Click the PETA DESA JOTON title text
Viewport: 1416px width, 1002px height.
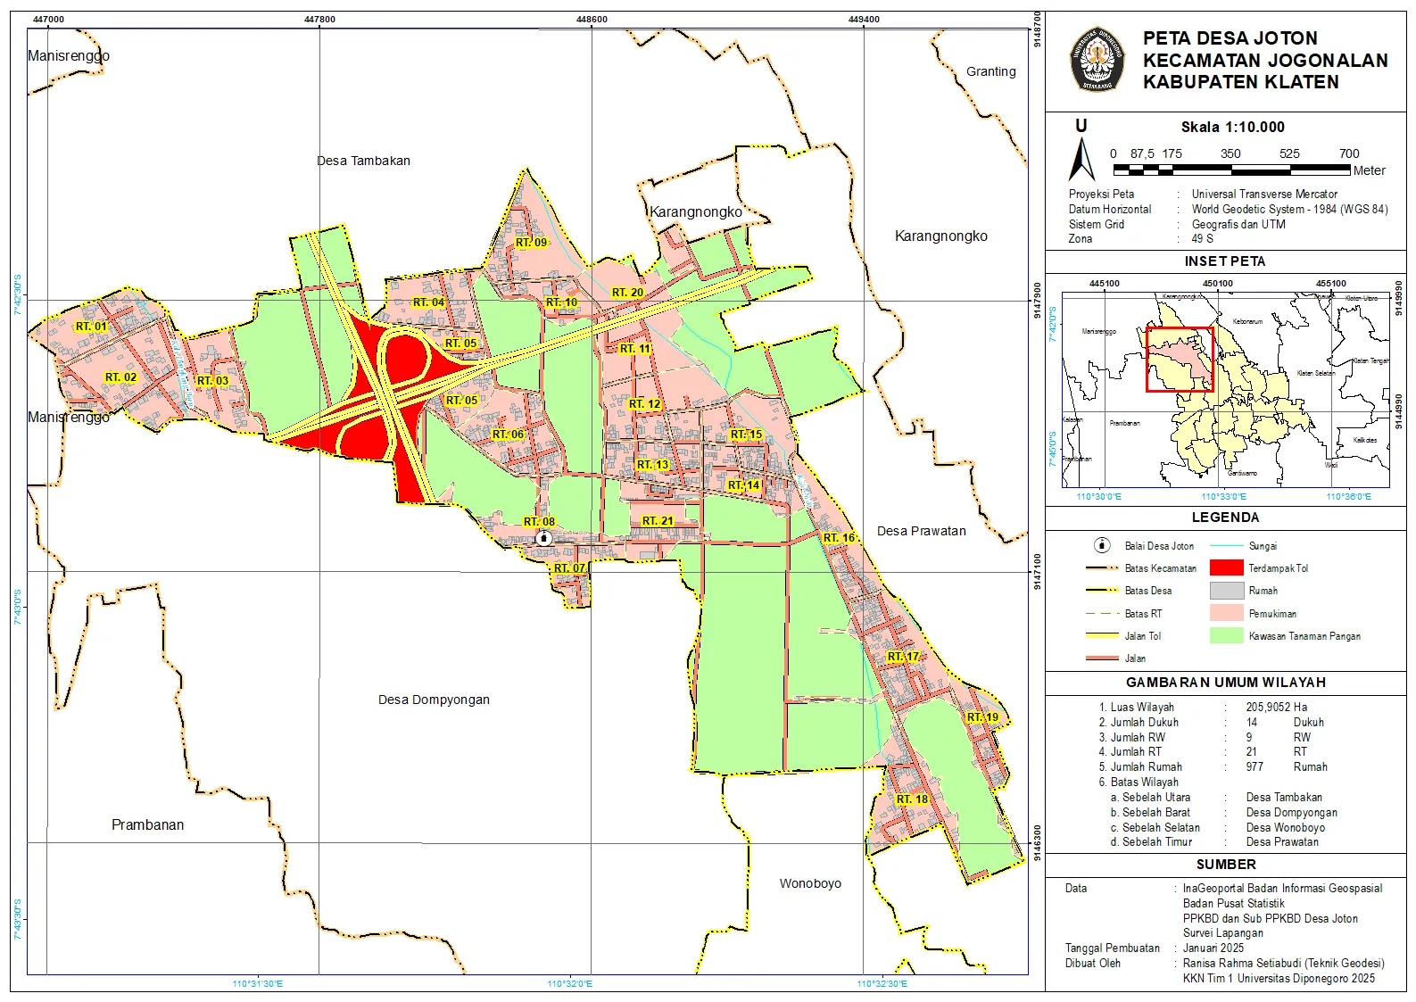[1230, 38]
